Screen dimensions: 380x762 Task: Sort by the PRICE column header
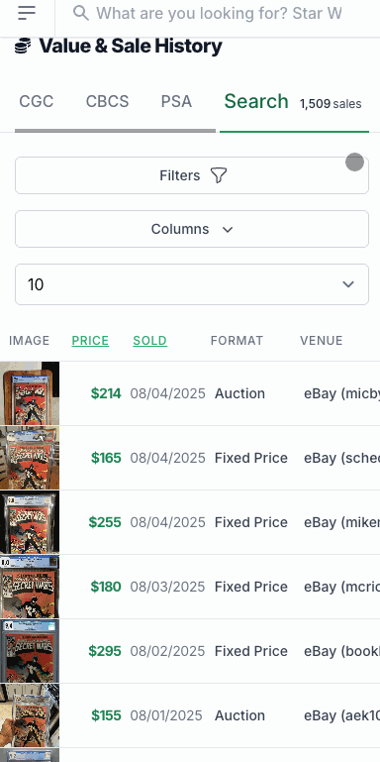click(90, 341)
